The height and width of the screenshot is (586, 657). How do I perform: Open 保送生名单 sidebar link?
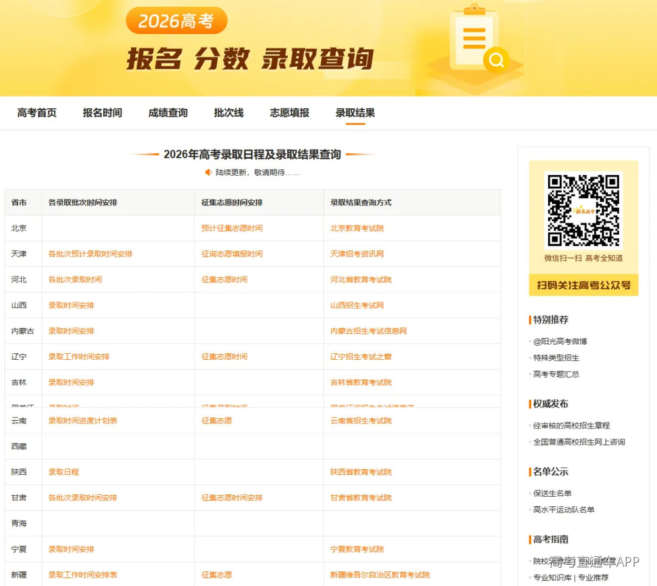pyautogui.click(x=552, y=494)
